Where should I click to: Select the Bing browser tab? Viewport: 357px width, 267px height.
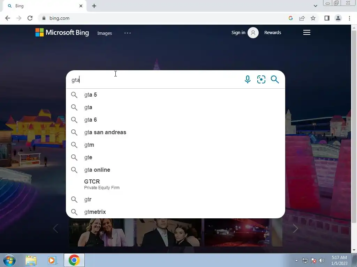(45, 6)
